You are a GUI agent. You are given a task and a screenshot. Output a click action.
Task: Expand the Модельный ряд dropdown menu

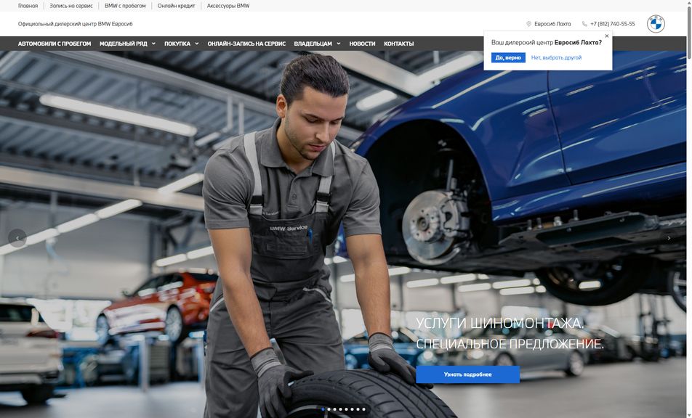(127, 44)
